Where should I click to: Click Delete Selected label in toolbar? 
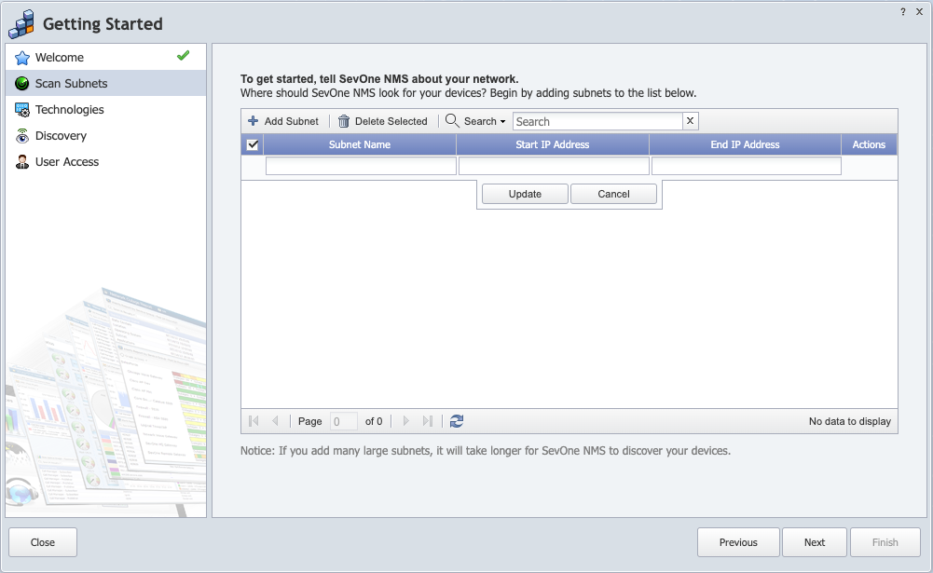tap(391, 121)
